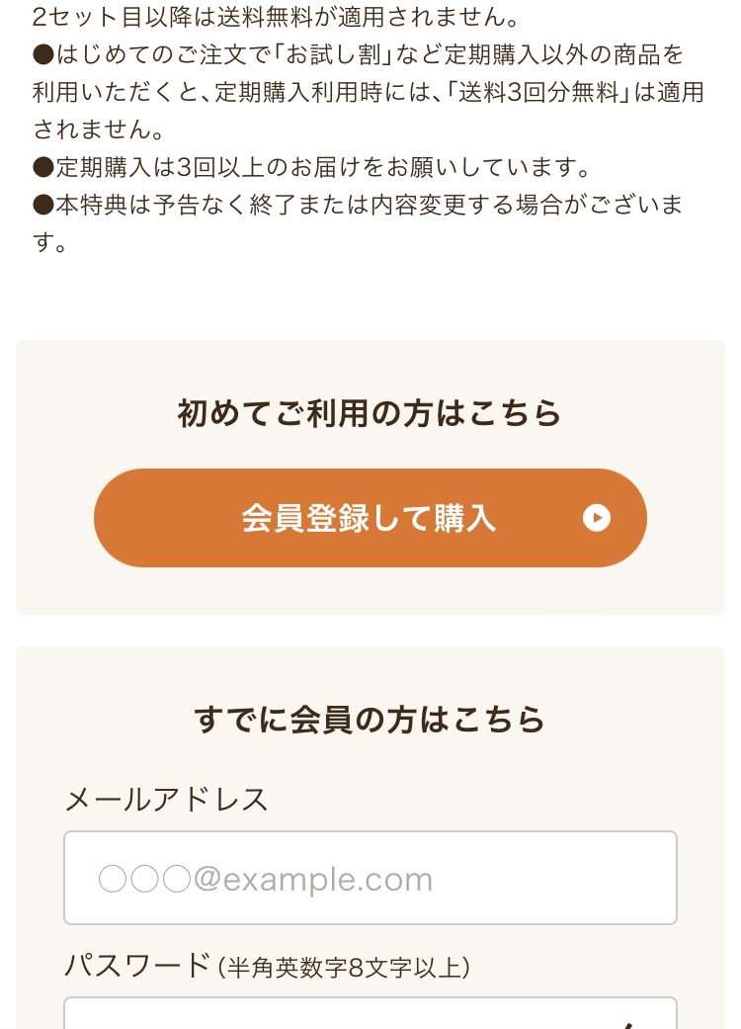This screenshot has height=1029, width=741.
Task: Click the bullet before はじめてのご注文で
Action: pos(42,54)
